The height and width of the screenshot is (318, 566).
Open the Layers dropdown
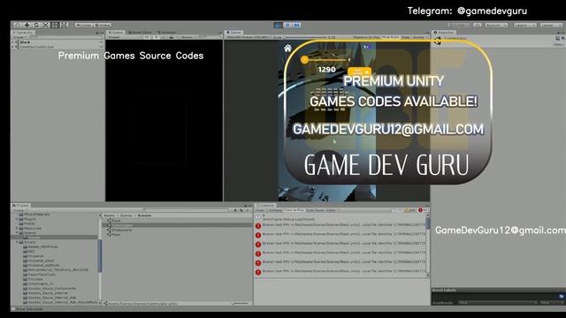(x=525, y=25)
